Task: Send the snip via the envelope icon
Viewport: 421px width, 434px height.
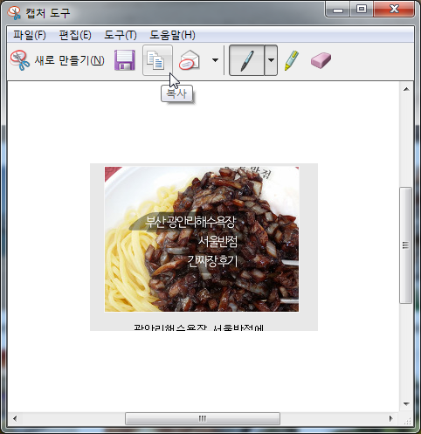Action: (x=190, y=60)
